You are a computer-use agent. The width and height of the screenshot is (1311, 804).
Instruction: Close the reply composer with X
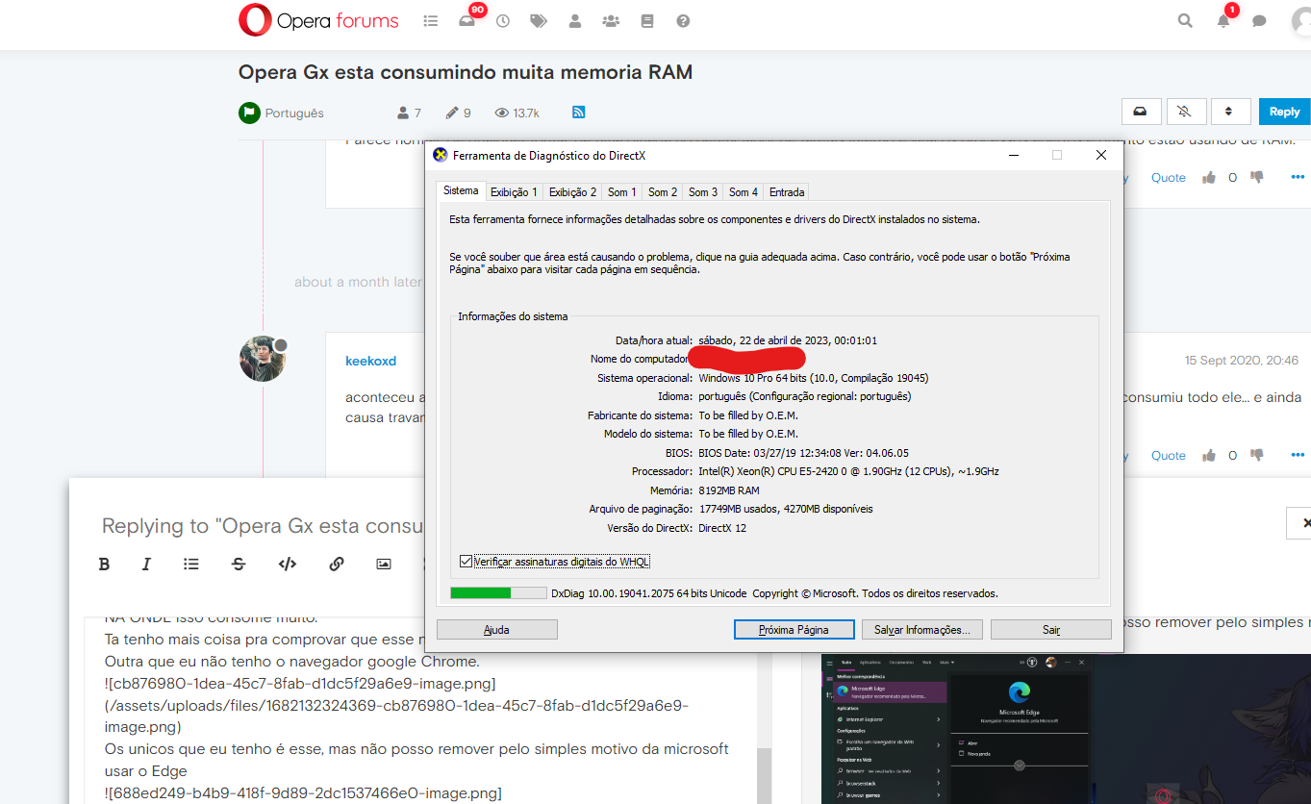1302,523
